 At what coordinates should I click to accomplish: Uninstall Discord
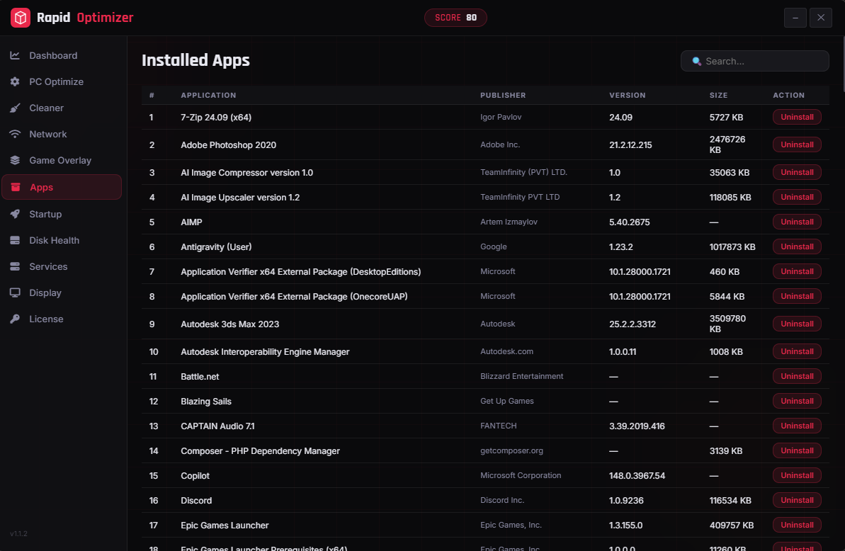[x=797, y=500]
